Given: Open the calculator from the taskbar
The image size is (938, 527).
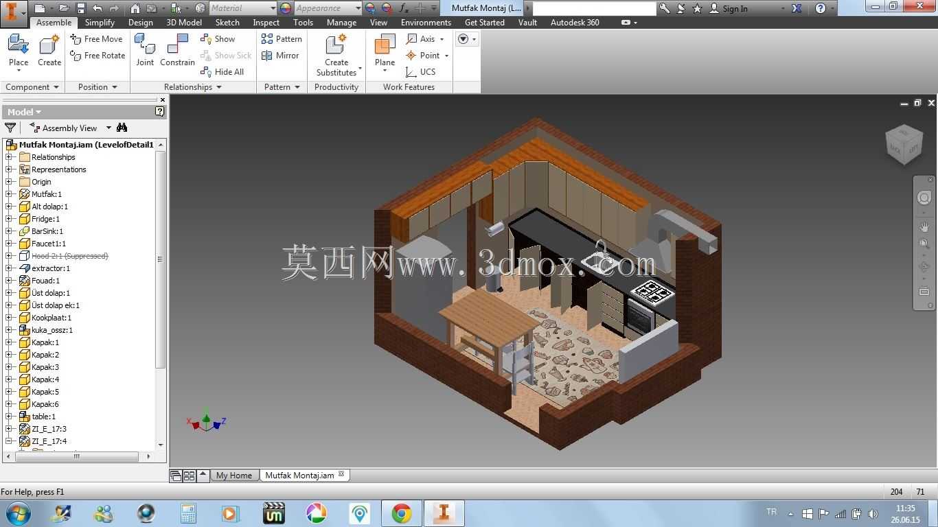Looking at the screenshot, I should pos(188,513).
